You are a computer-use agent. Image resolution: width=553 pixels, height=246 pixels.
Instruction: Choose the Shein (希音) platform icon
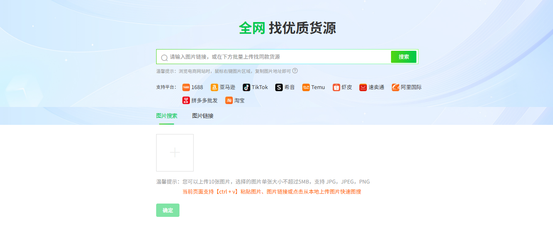(279, 87)
